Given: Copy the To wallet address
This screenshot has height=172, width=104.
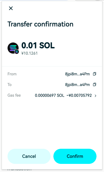Looking at the screenshot, I should pyautogui.click(x=95, y=85).
